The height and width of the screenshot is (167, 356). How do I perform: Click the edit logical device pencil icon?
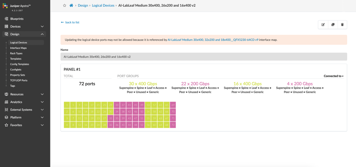pyautogui.click(x=323, y=25)
